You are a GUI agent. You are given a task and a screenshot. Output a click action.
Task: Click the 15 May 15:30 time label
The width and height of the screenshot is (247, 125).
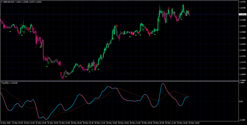coord(41,123)
